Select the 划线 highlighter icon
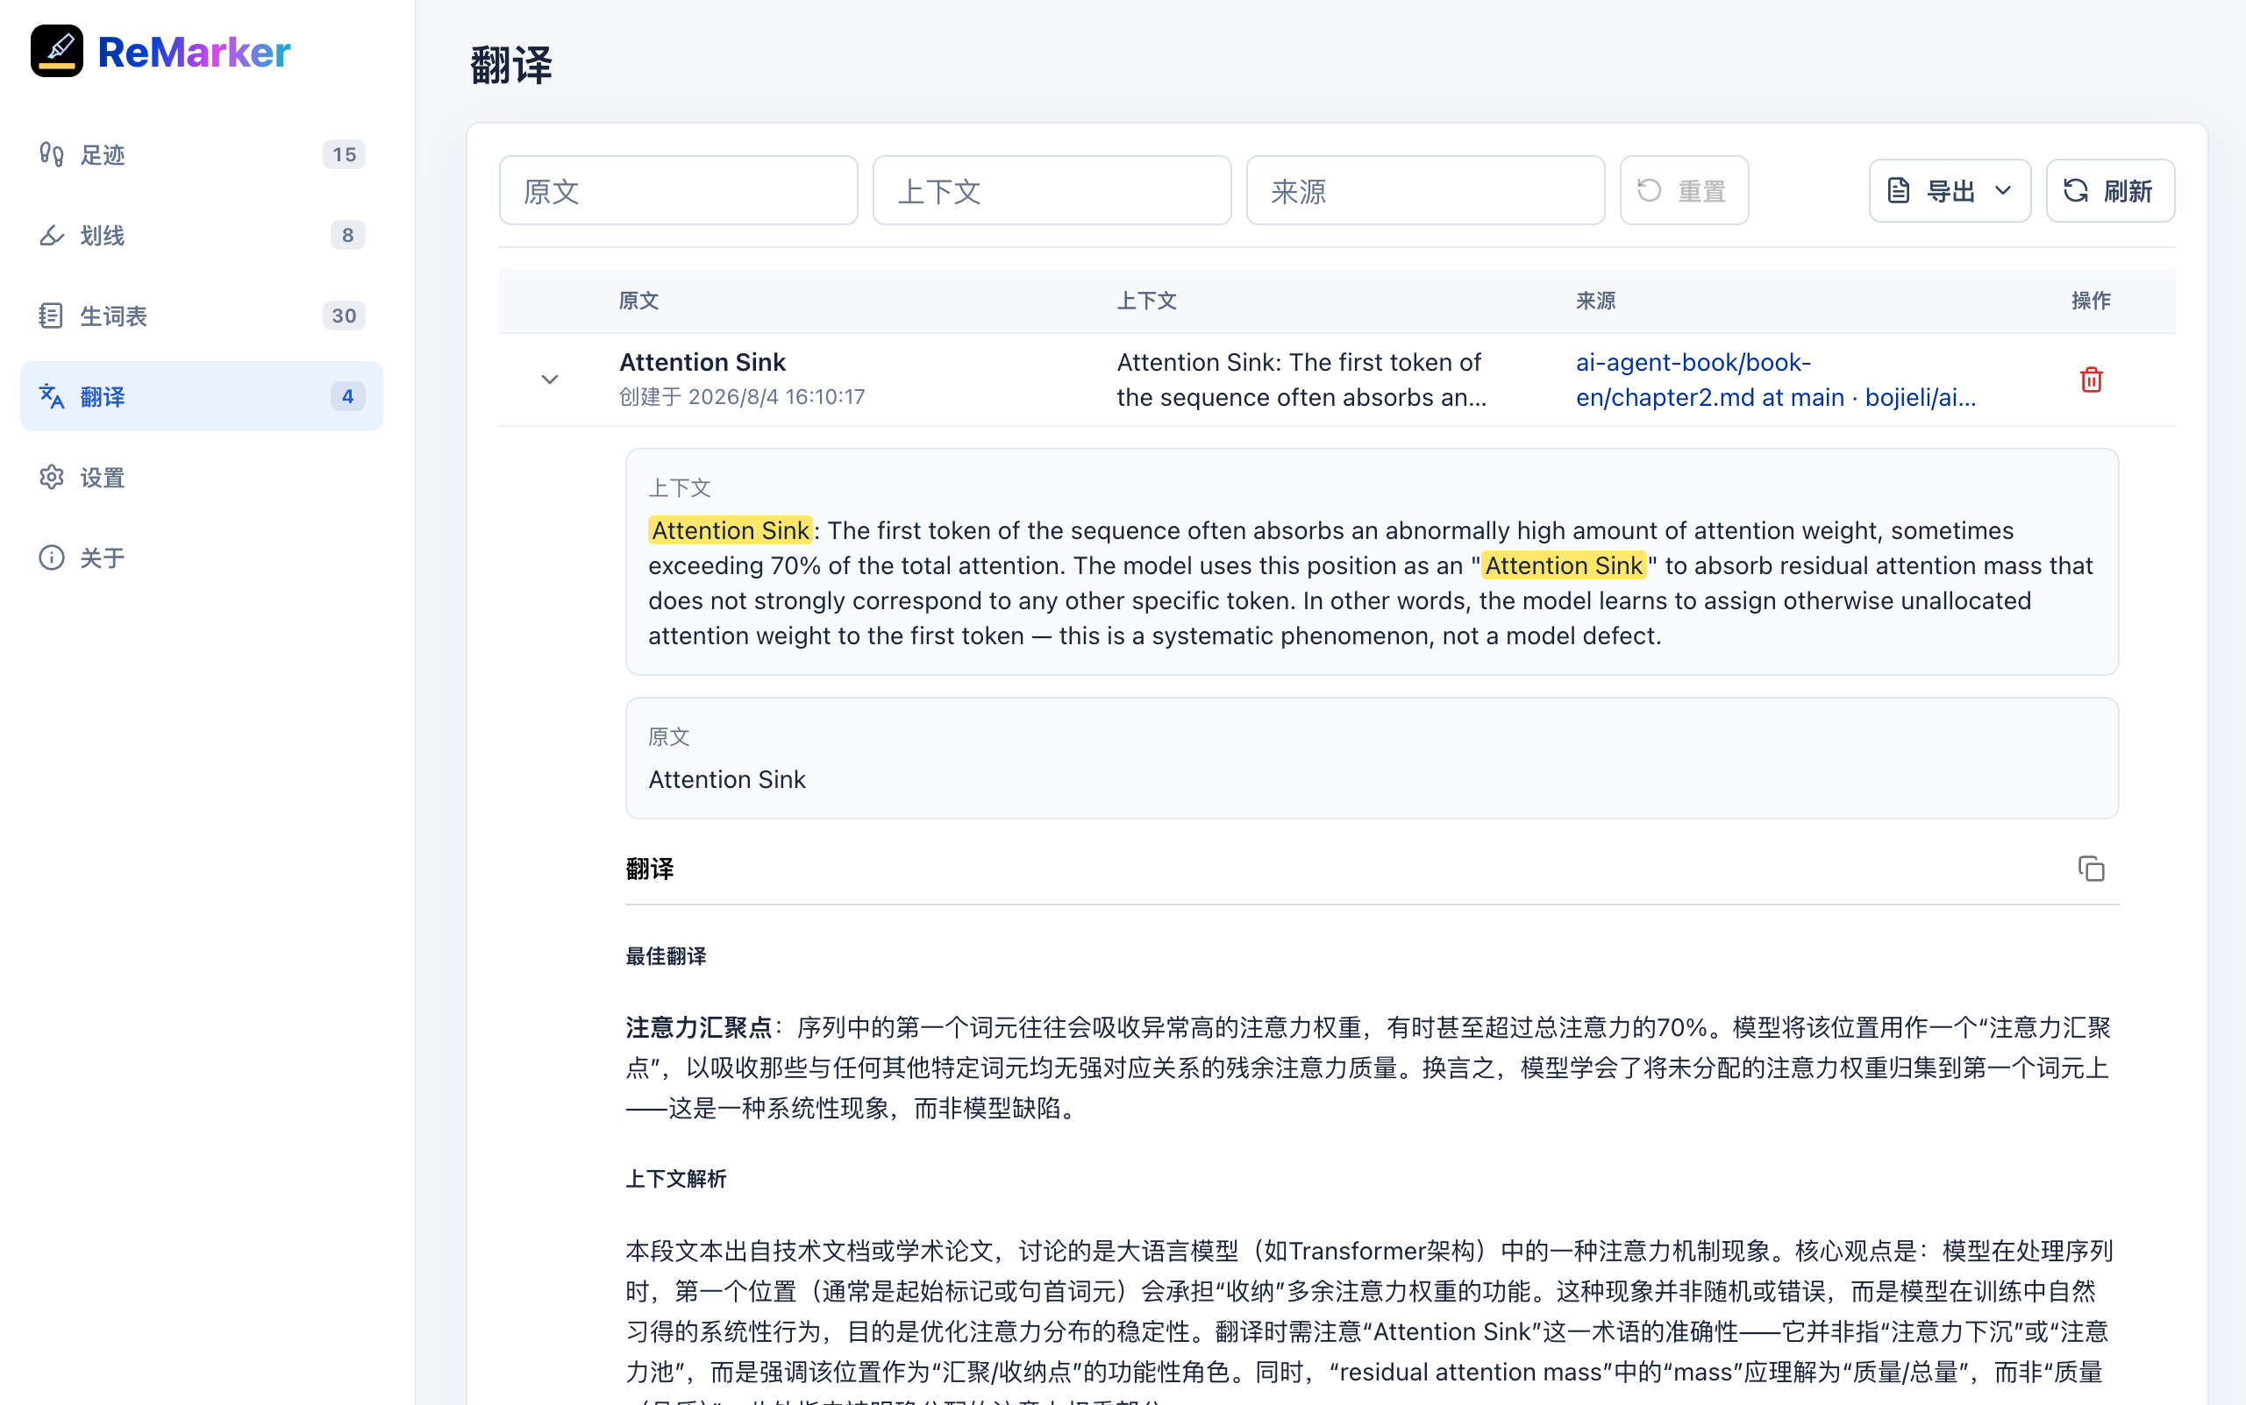 coord(51,235)
